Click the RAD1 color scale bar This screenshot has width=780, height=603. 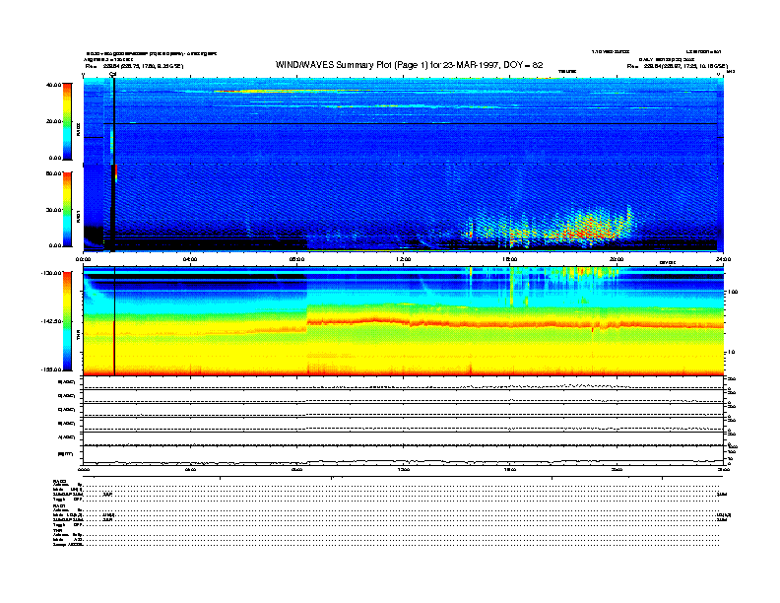pyautogui.click(x=67, y=210)
